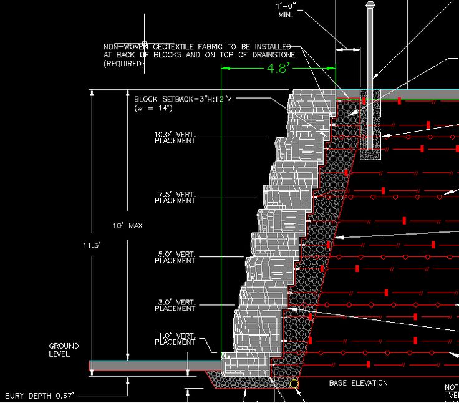Select the green 4.8' dimension text
Viewport: 459px width, 403px height.
[x=278, y=69]
